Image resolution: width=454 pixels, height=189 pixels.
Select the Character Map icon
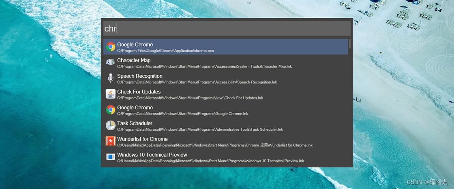(111, 62)
